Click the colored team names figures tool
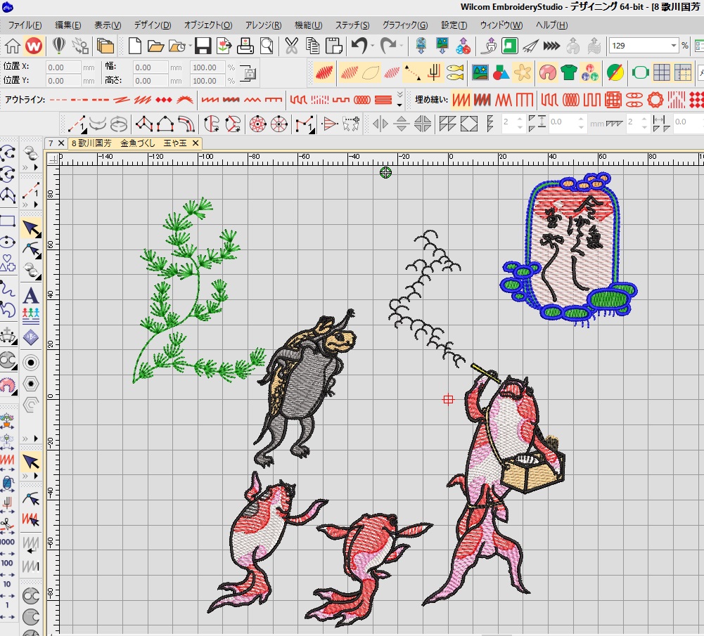Viewport: 704px width, 636px height. 30,316
